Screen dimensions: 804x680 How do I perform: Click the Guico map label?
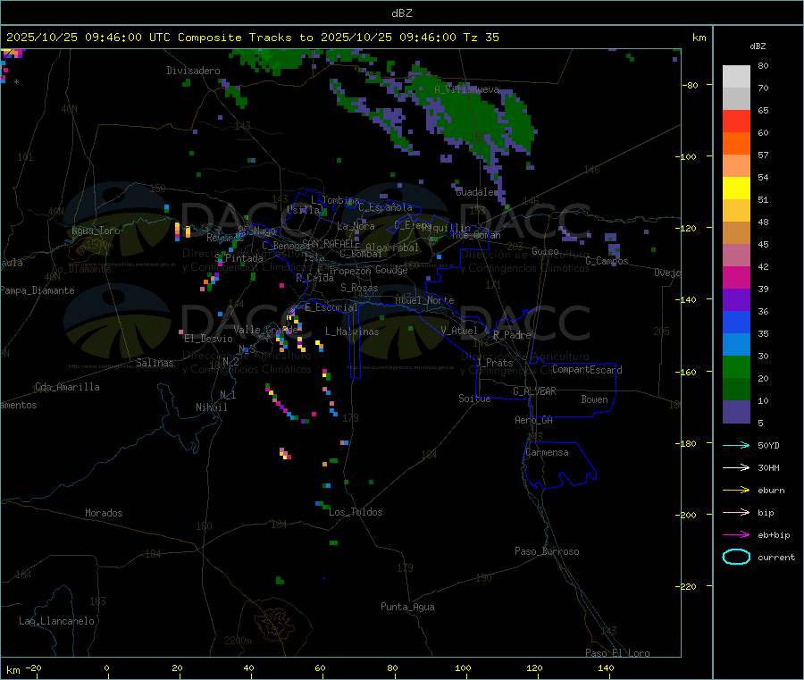click(x=545, y=251)
